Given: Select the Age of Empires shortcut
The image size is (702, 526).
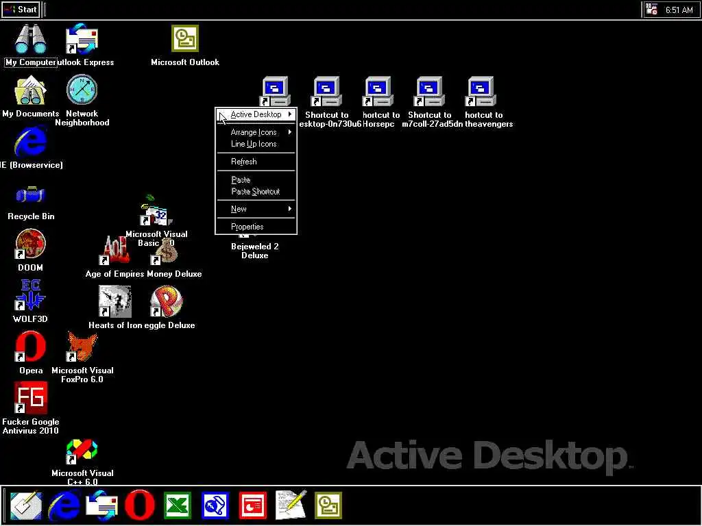Looking at the screenshot, I should (115, 251).
